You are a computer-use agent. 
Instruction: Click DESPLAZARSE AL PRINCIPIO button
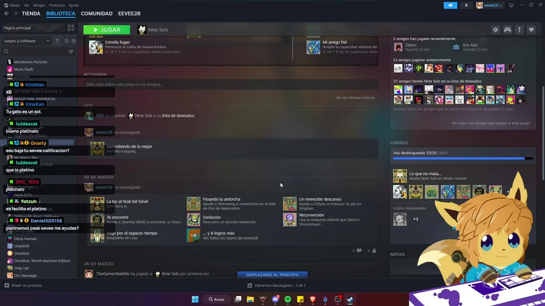pos(272,275)
